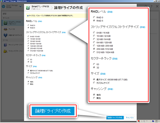Open ライセンスマネージャー padlock icon
The image size is (160, 123).
(6, 51)
